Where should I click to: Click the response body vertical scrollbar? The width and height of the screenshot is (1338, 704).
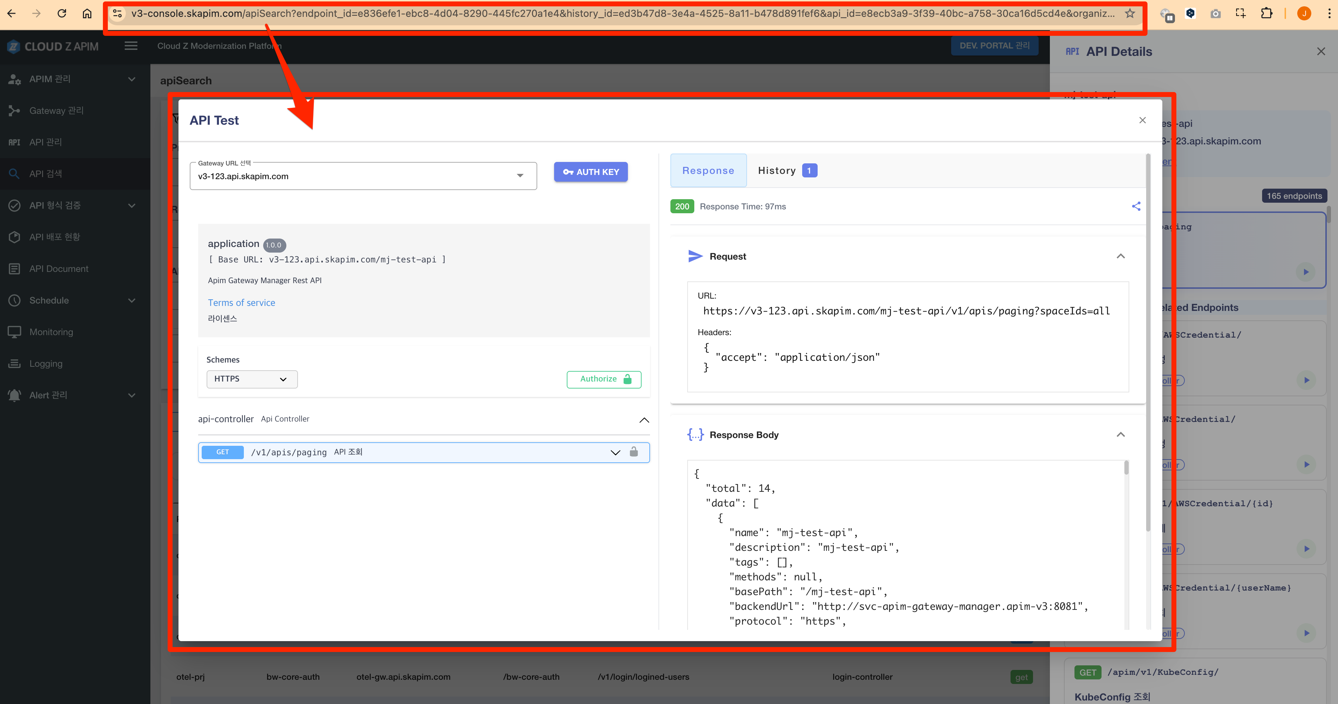[x=1126, y=468]
